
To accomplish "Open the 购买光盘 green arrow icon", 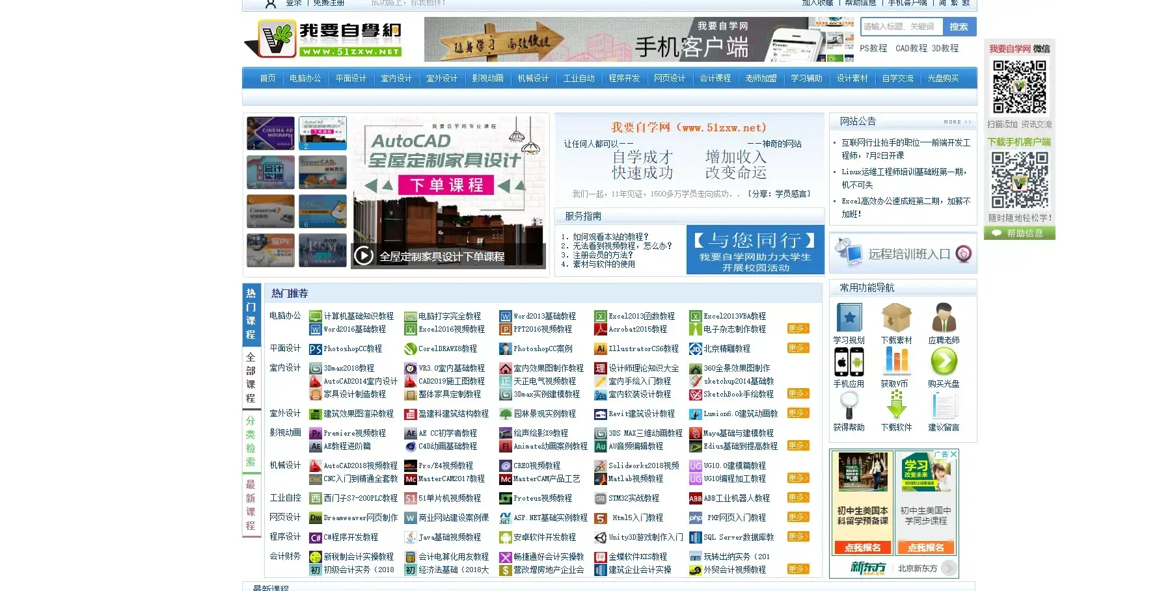I will 944,361.
